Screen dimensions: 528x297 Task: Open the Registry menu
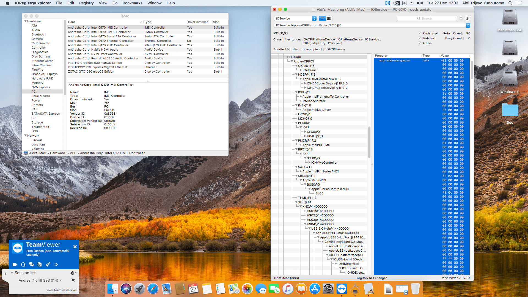86,3
